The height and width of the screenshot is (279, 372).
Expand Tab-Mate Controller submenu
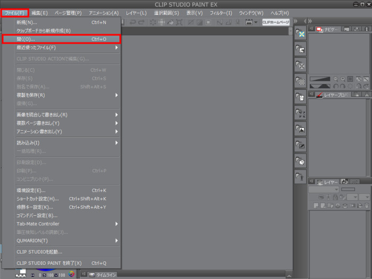[62, 224]
